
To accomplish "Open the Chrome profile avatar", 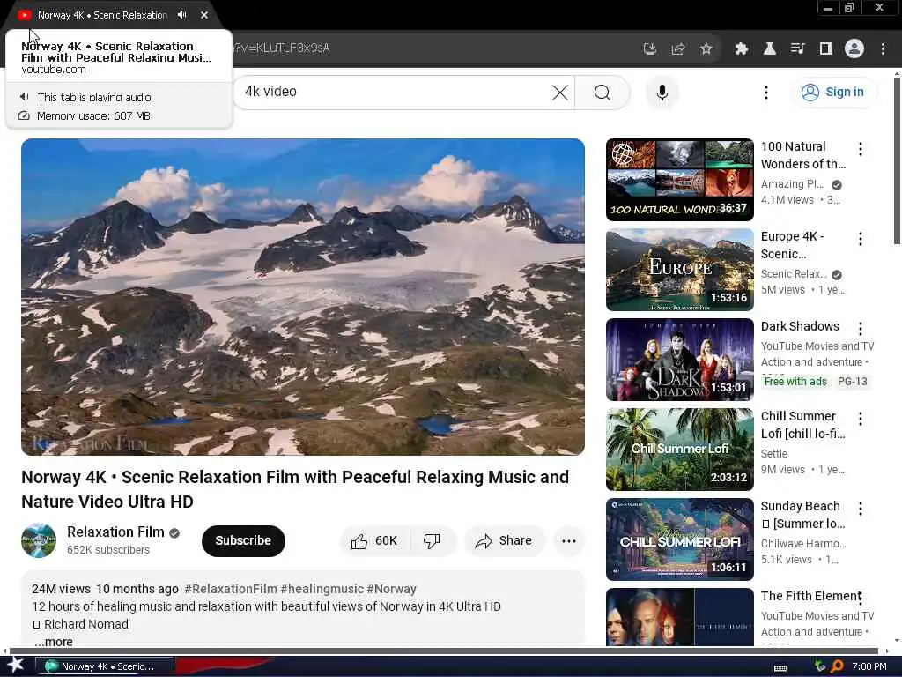I will pyautogui.click(x=854, y=49).
